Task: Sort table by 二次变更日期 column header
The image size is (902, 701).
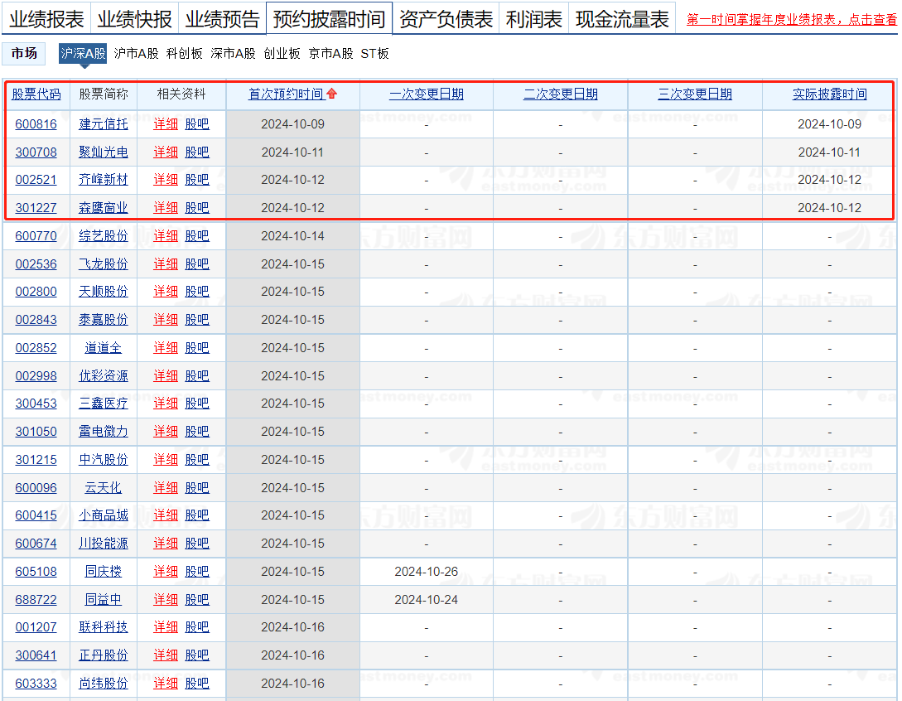Action: pos(561,94)
